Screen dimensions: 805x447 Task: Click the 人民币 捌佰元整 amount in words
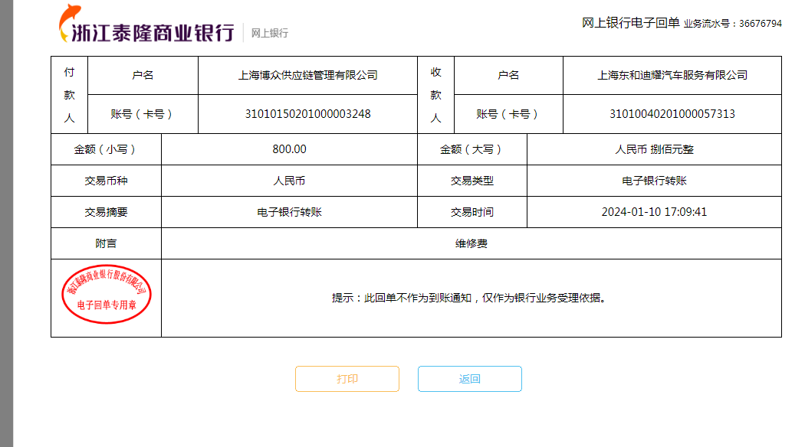(654, 149)
